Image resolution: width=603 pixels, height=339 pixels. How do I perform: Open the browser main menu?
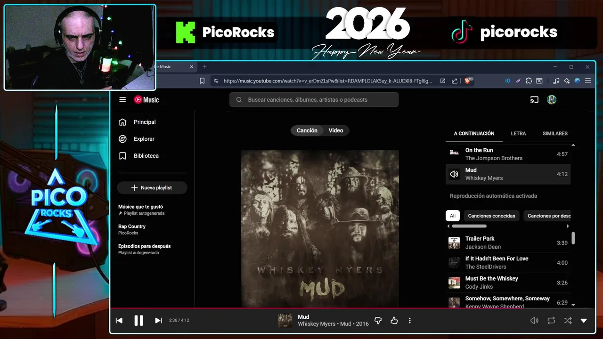pos(588,81)
